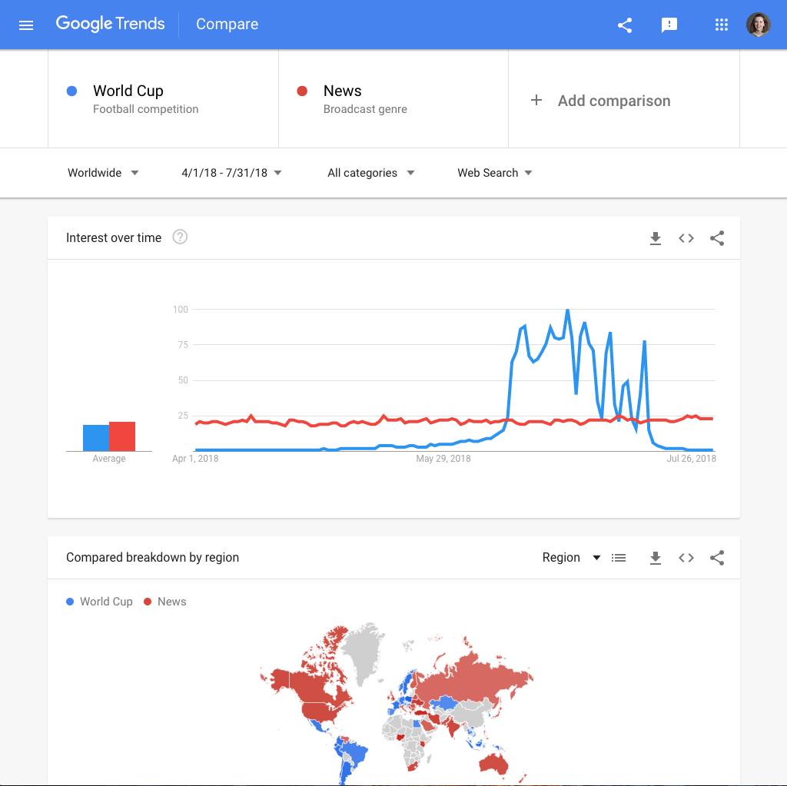This screenshot has width=787, height=786.
Task: Open the hamburger main menu
Action: tap(26, 25)
